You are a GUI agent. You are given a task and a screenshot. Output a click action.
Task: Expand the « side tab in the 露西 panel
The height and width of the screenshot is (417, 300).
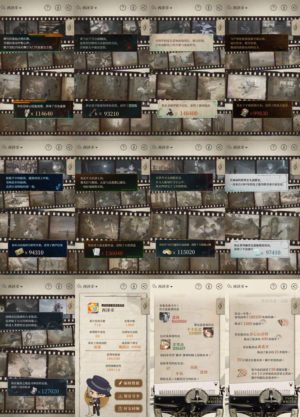tap(221, 306)
